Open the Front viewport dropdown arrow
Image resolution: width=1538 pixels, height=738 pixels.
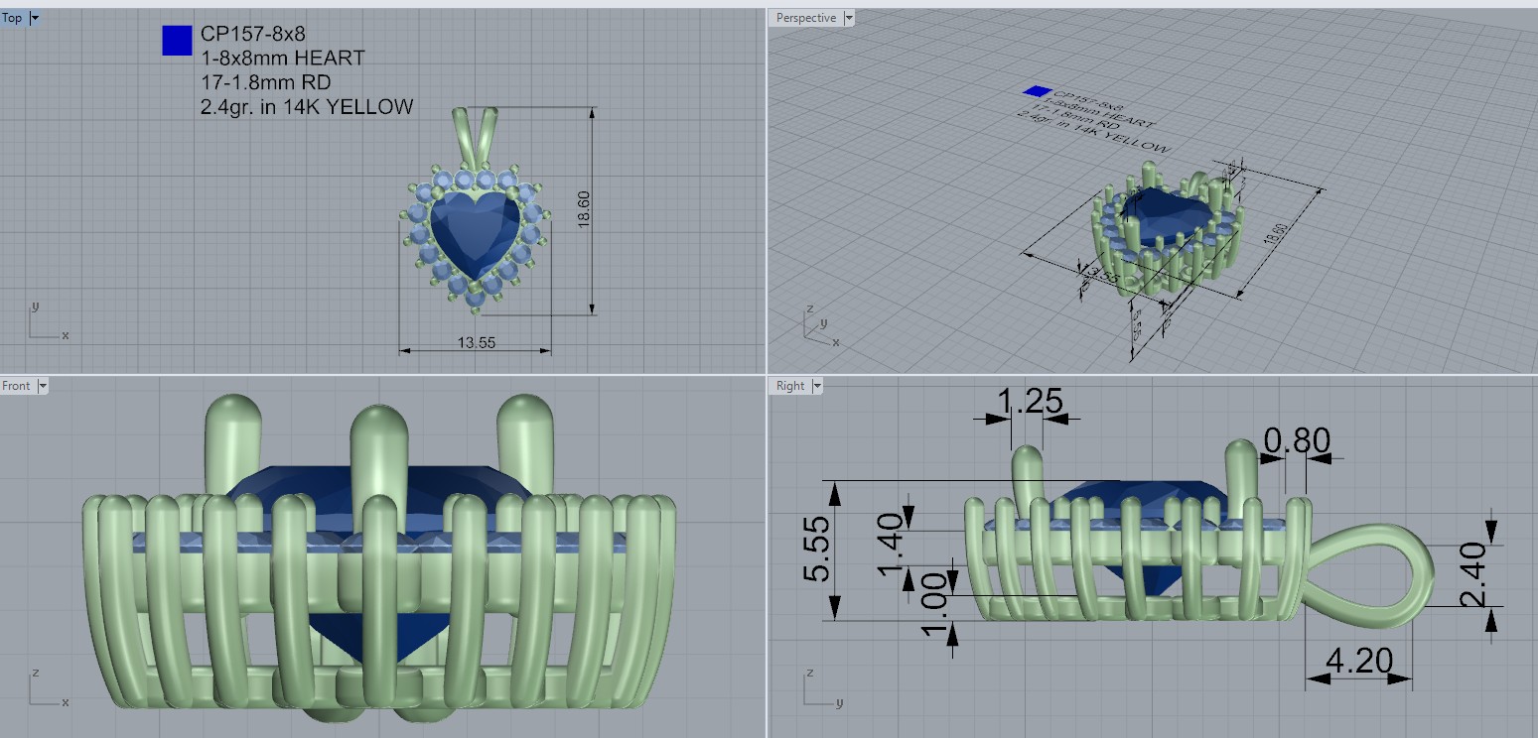(x=42, y=386)
